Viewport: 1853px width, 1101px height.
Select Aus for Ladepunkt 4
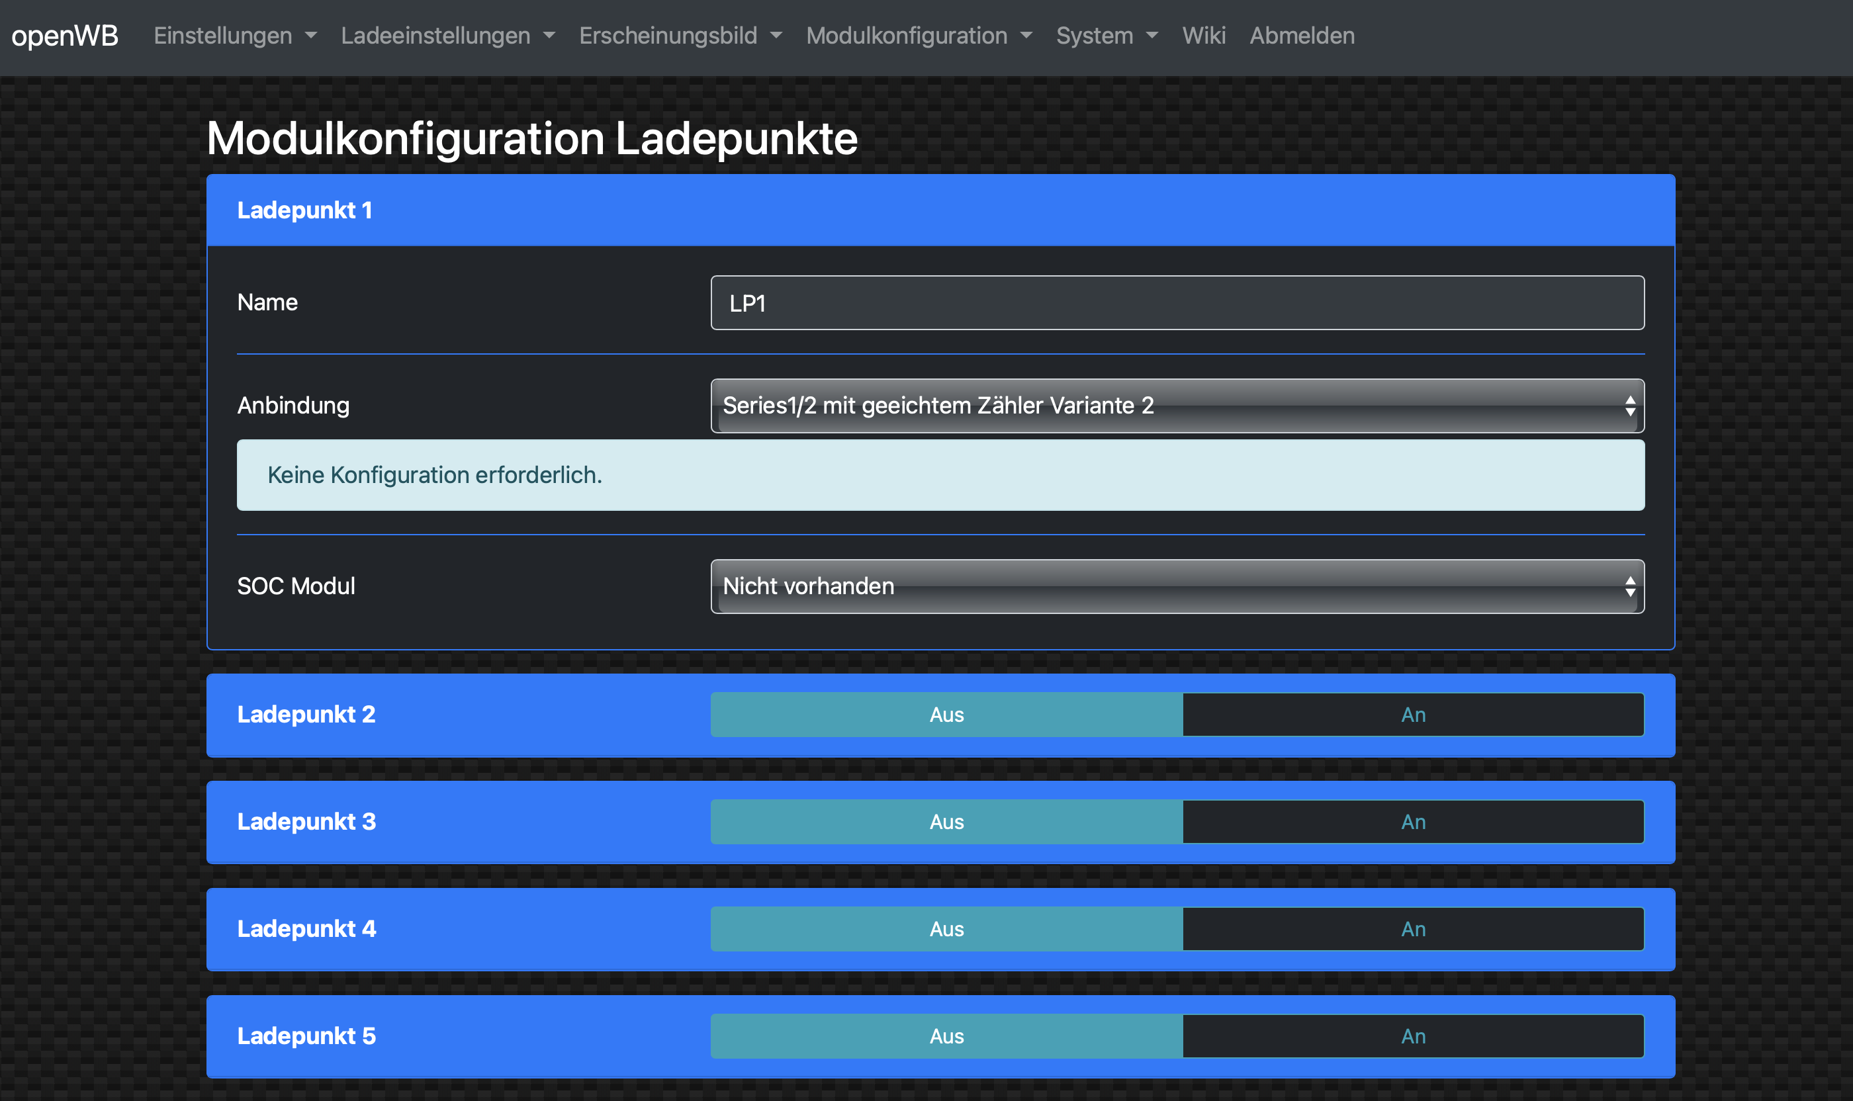tap(946, 929)
